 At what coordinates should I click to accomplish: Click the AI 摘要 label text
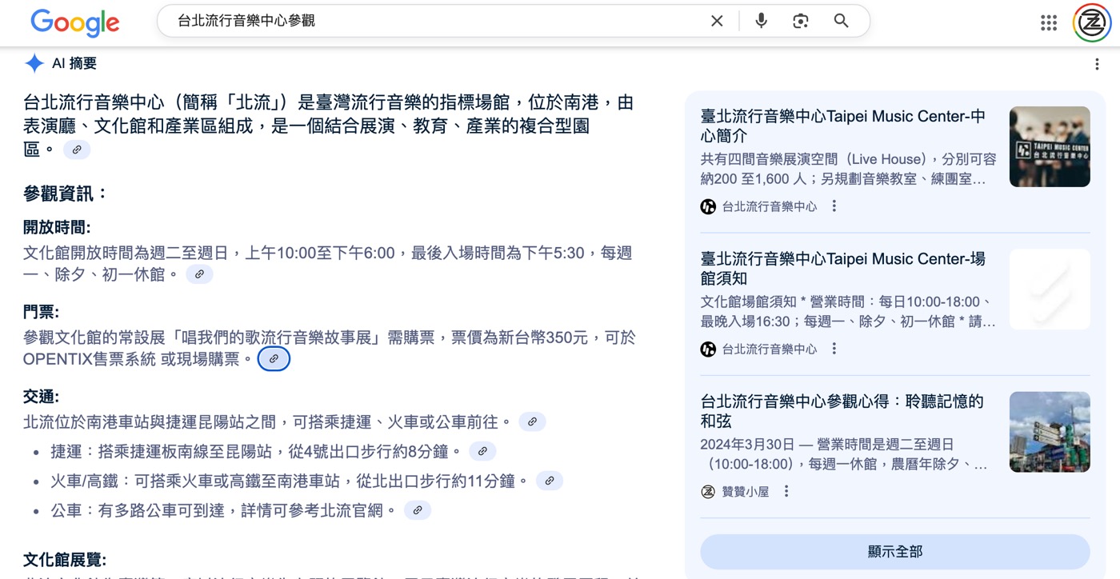coord(74,64)
